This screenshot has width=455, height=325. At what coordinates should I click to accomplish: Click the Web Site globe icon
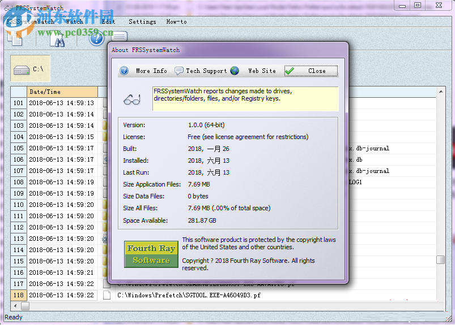(235, 71)
